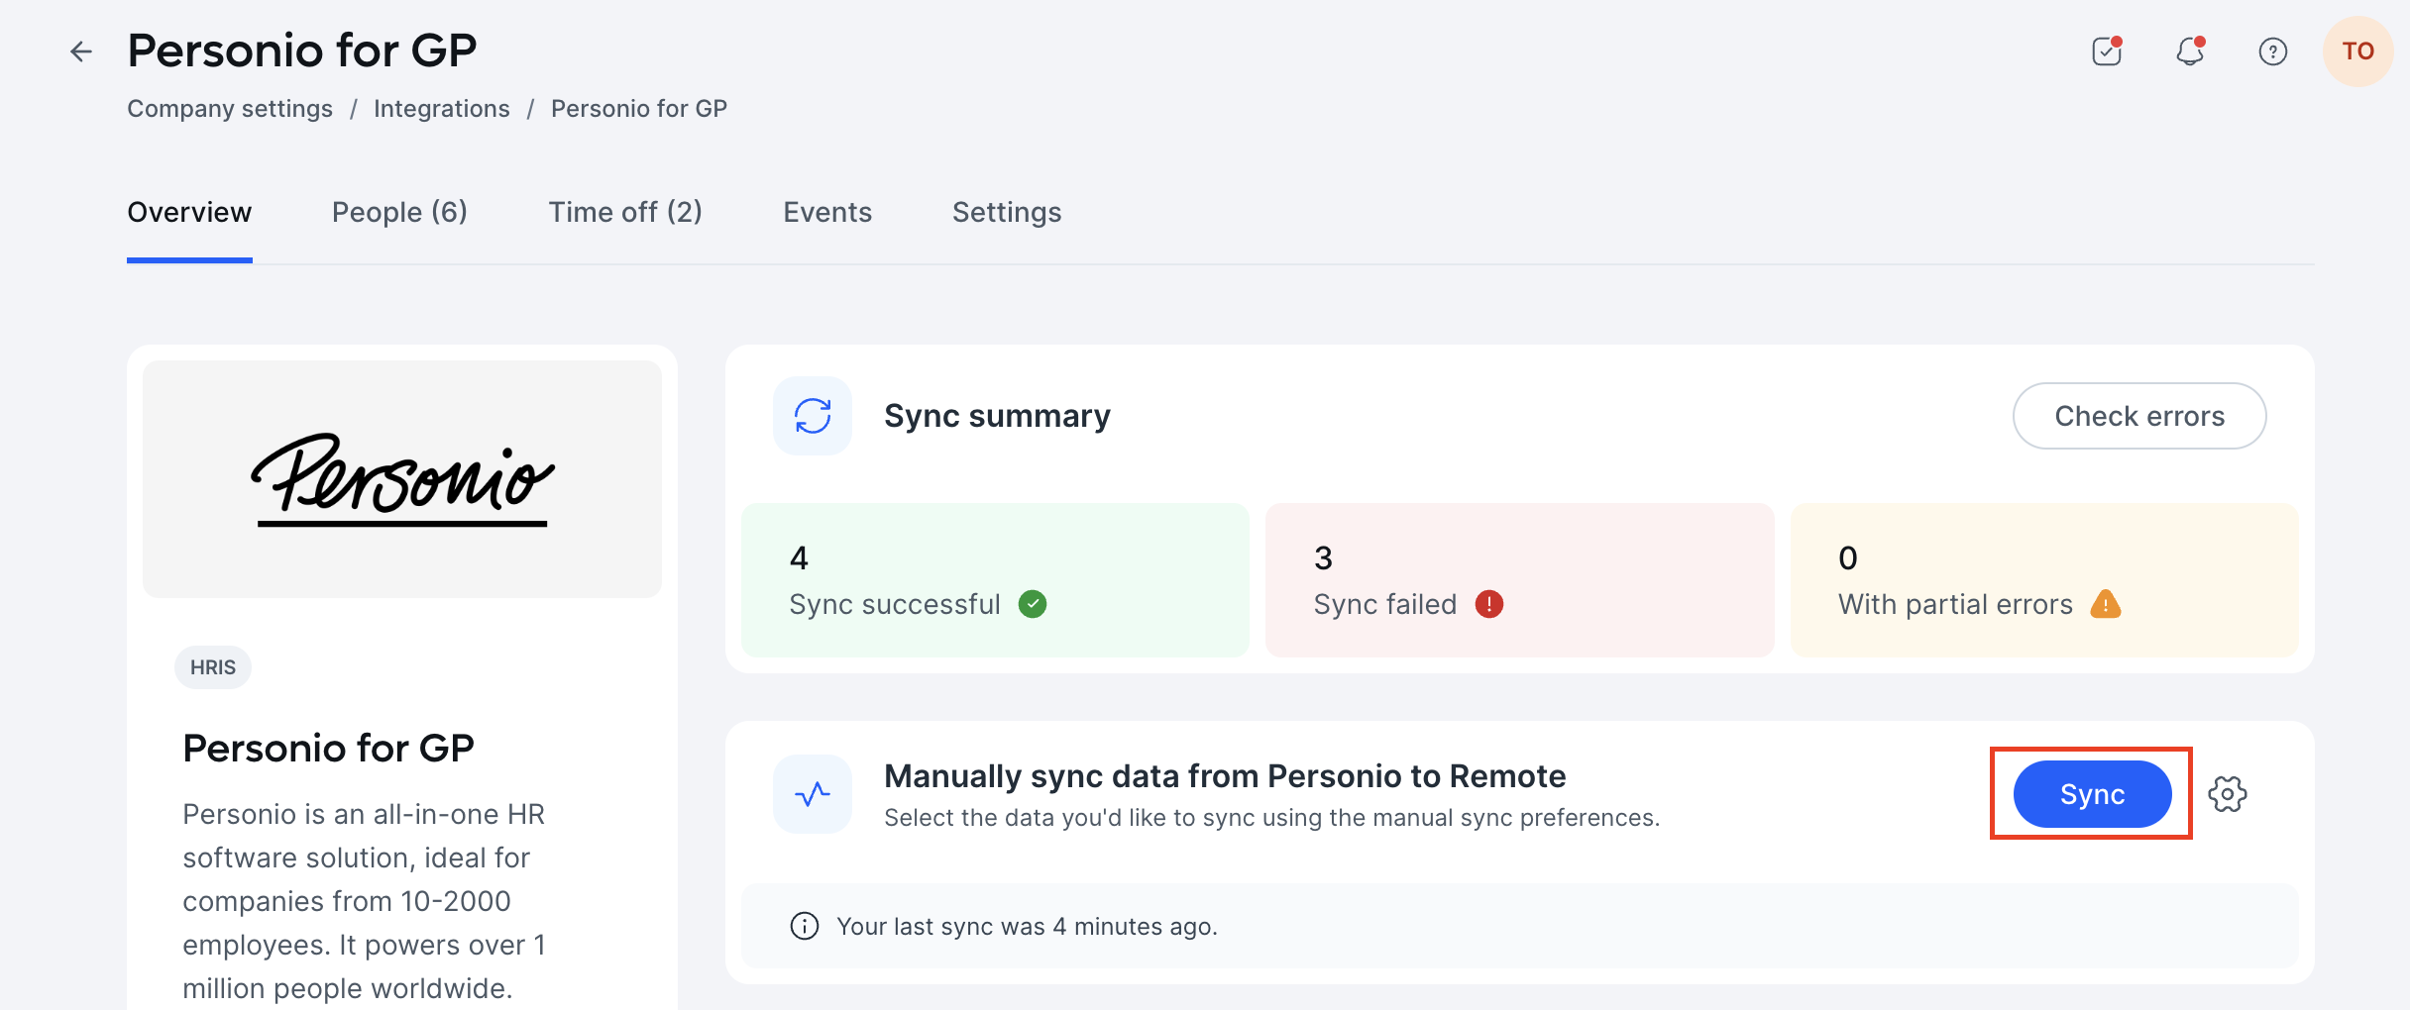Open the notifications bell

tap(2190, 50)
